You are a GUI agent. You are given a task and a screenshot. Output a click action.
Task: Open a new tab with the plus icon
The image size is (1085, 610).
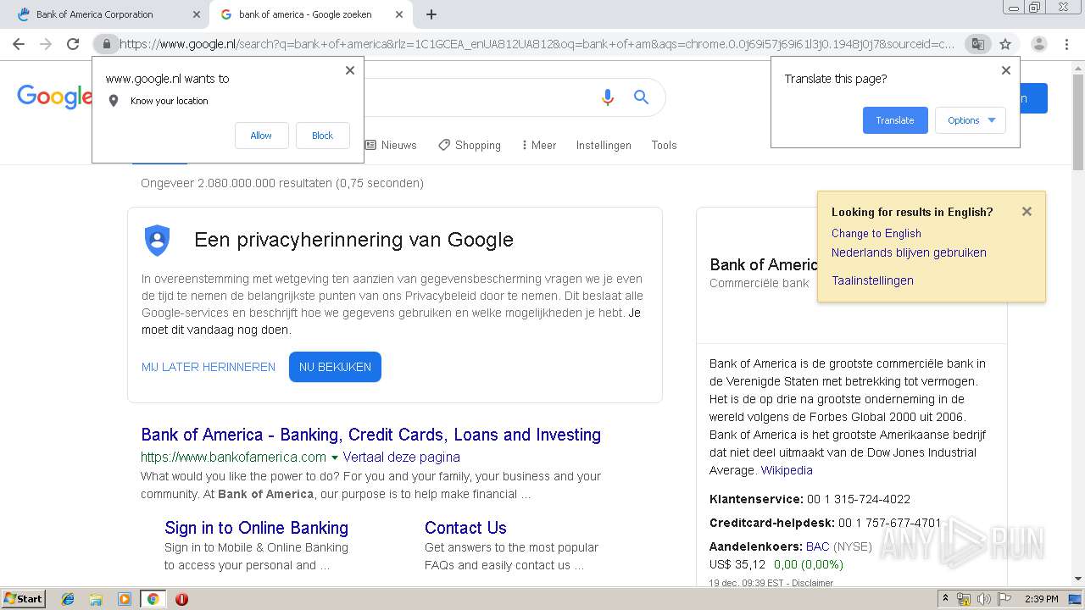click(431, 14)
